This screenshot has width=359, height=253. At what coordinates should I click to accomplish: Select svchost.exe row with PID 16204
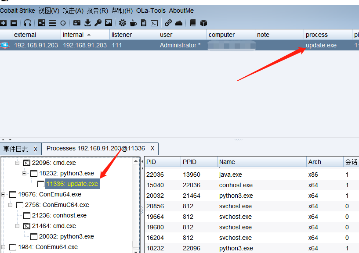coord(252,238)
